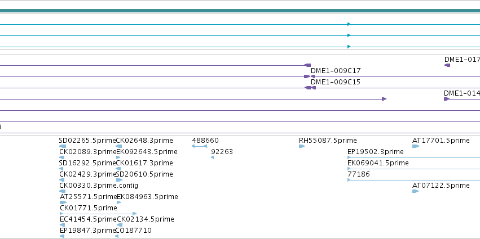The height and width of the screenshot is (239, 480).
Task: Click the RH55087.5prime EST arrow glyph
Action: [x=302, y=146]
